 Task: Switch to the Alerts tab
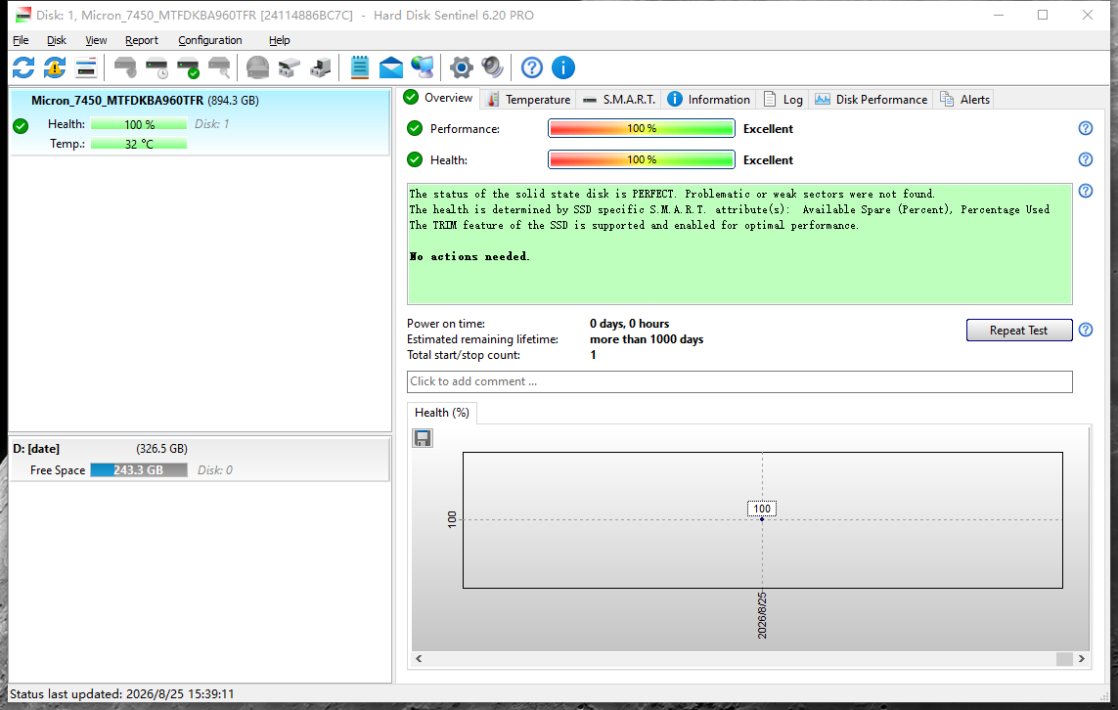[x=964, y=100]
